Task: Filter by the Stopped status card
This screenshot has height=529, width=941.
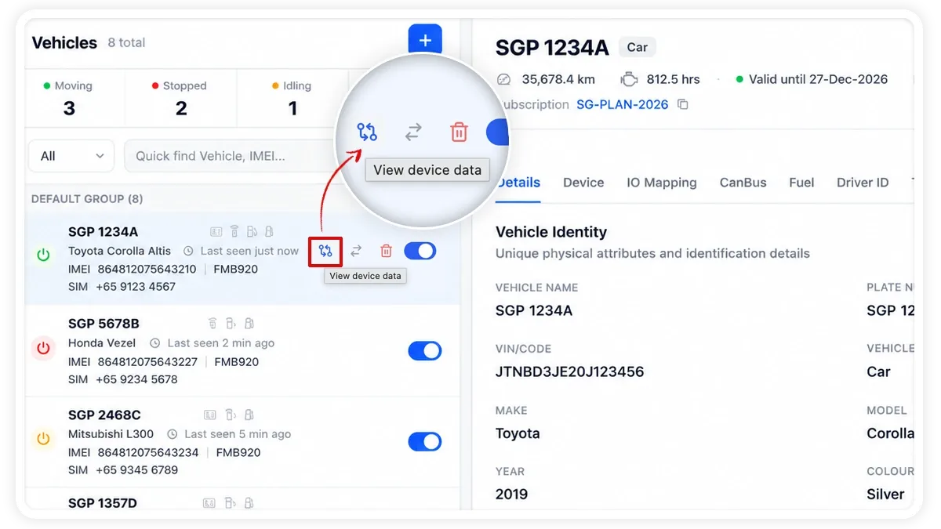Action: coord(181,98)
